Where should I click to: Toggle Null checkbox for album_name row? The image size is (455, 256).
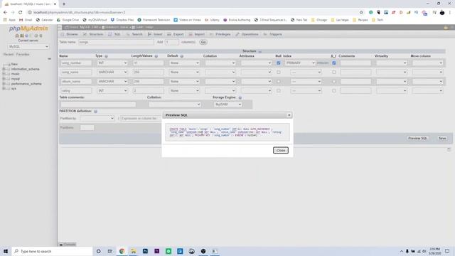[279, 82]
